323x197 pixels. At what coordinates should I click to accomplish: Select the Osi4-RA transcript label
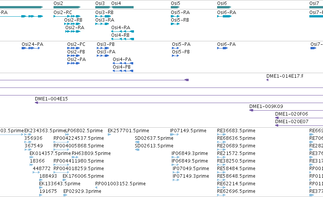(121, 28)
